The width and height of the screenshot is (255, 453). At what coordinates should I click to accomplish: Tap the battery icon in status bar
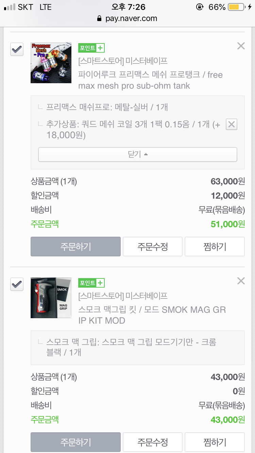[237, 7]
